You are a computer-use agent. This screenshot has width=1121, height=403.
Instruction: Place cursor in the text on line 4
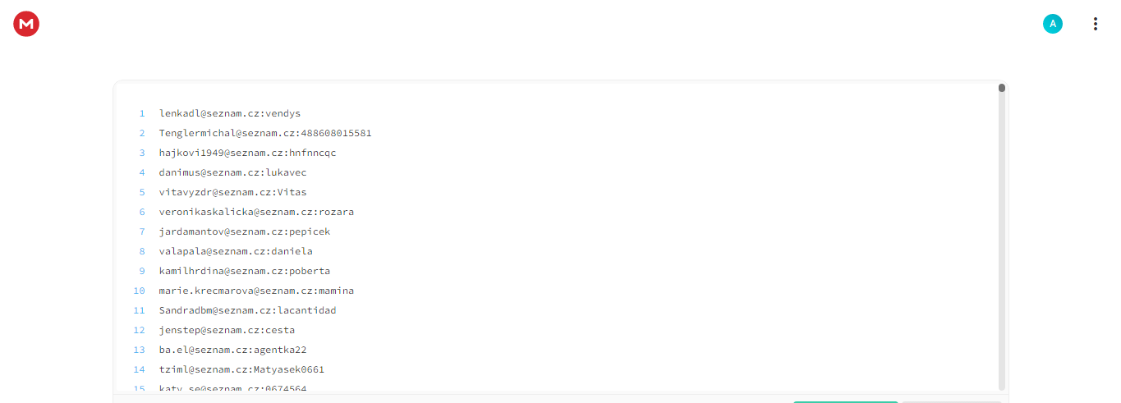coord(232,172)
